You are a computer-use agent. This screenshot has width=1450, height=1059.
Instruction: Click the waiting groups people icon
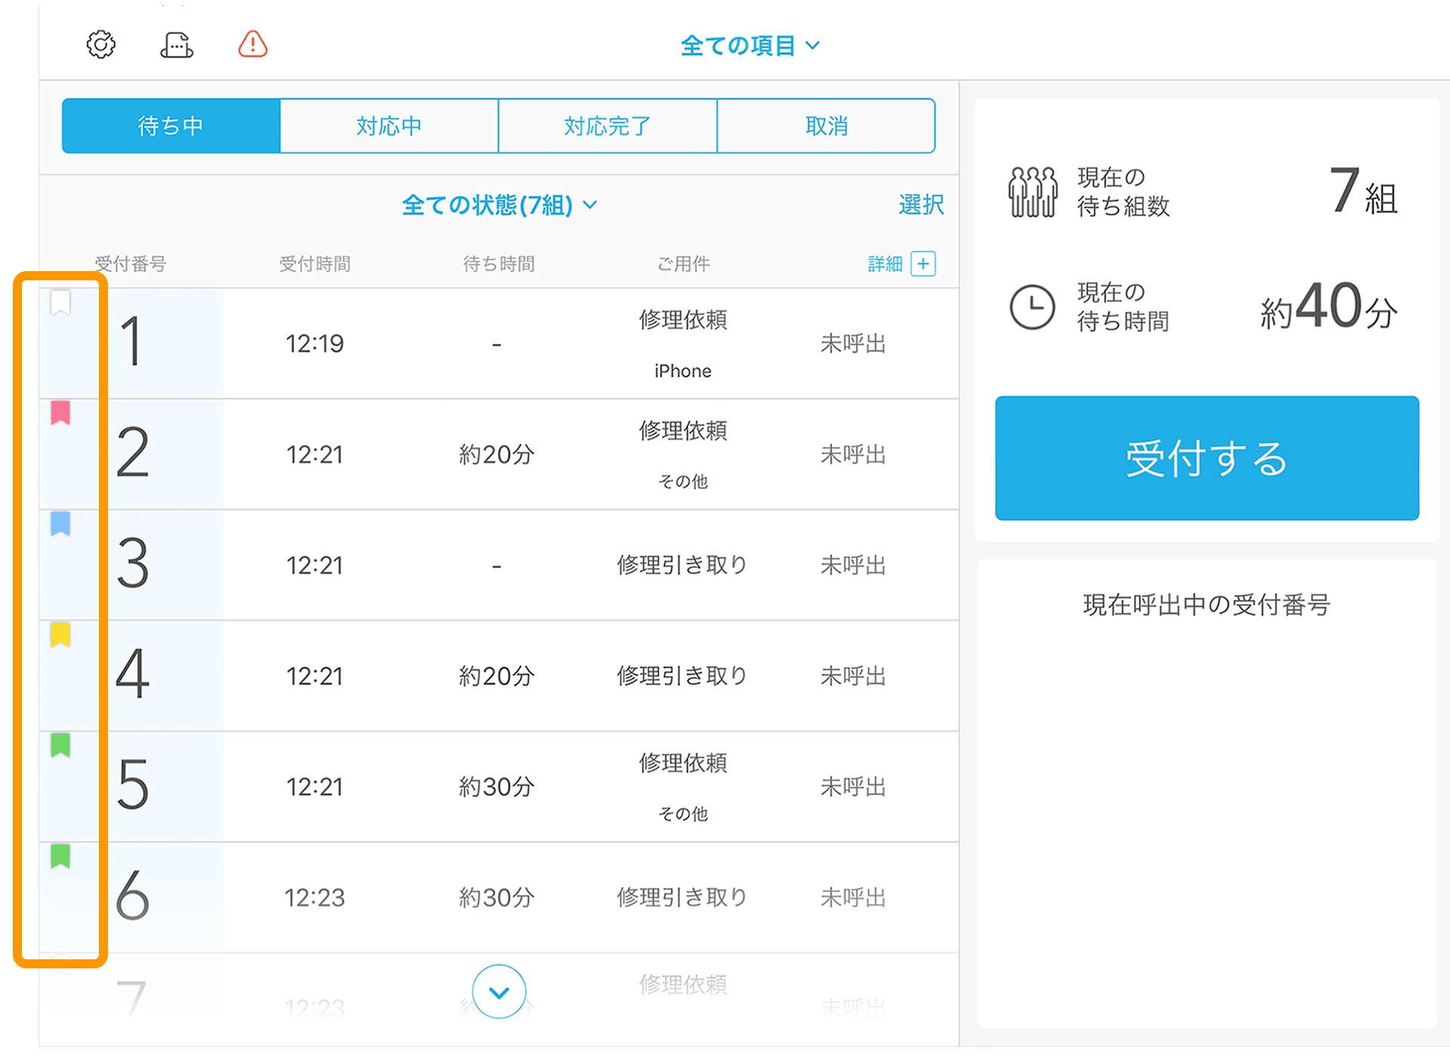[x=1034, y=191]
